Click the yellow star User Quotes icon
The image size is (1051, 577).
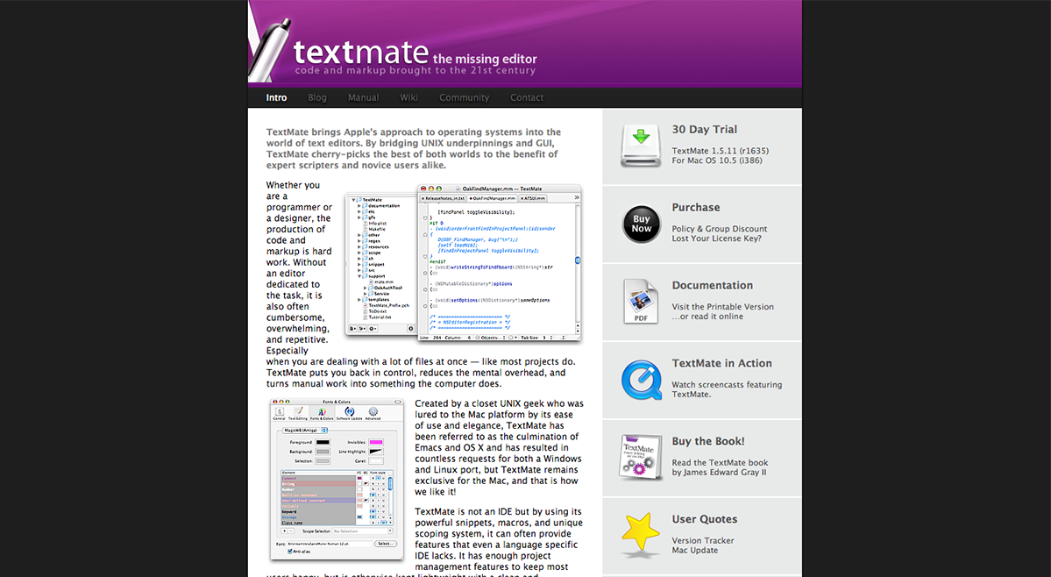click(x=641, y=535)
